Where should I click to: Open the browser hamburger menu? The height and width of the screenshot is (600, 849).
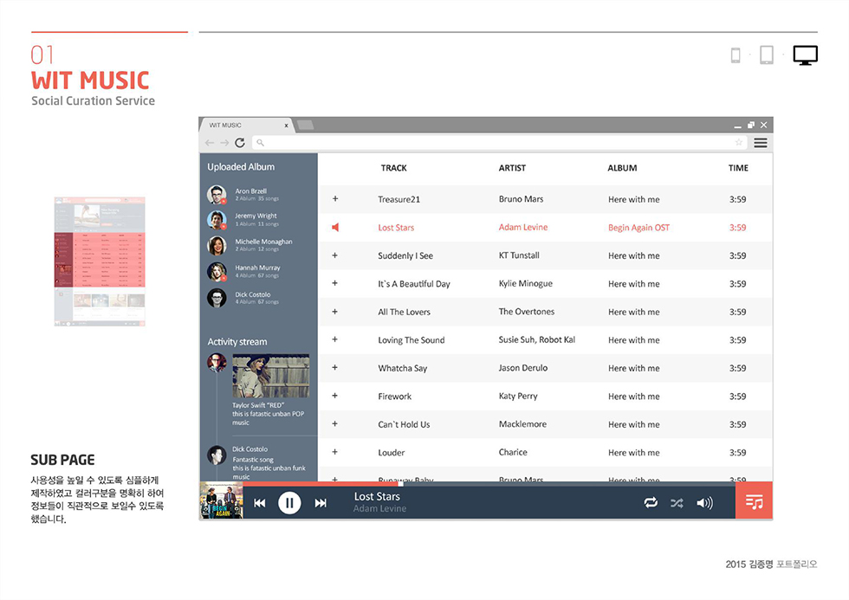coord(760,143)
